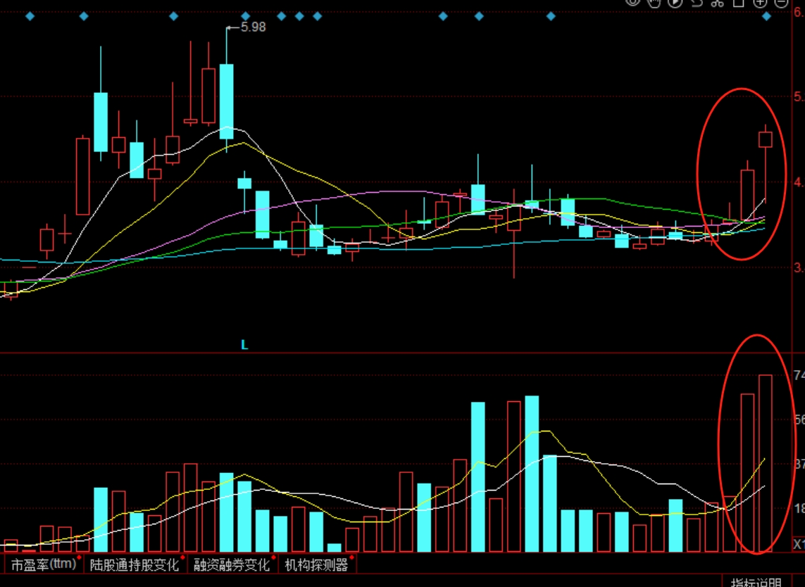Click the undo arrow icon
Viewport: 805px width, 587px height.
click(x=697, y=3)
